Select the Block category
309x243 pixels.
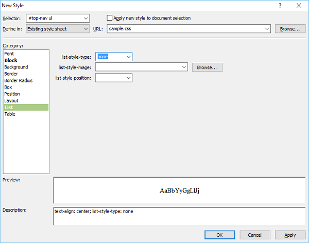click(x=26, y=60)
